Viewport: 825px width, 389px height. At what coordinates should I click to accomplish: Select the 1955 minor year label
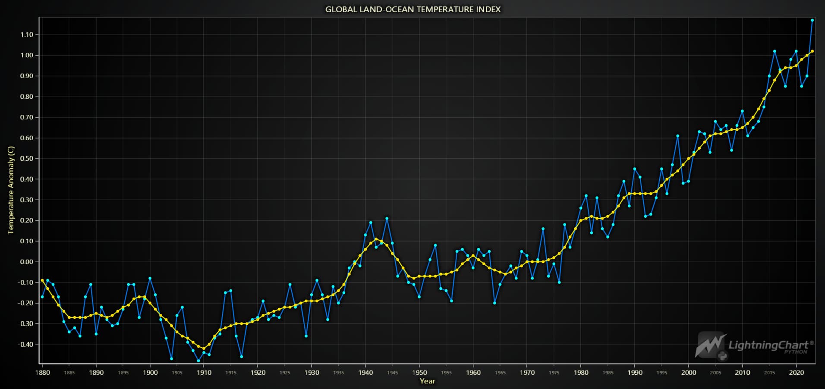[x=446, y=373]
